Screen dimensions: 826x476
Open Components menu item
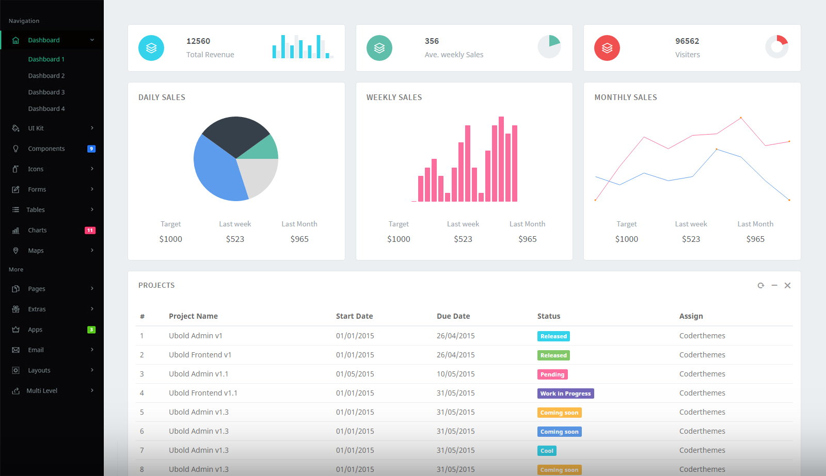point(46,149)
